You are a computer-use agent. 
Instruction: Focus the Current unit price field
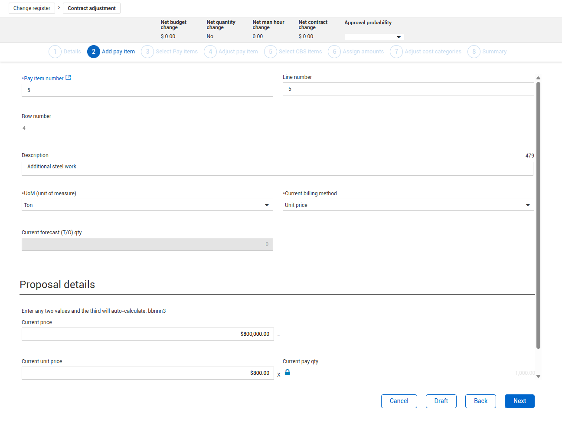147,373
